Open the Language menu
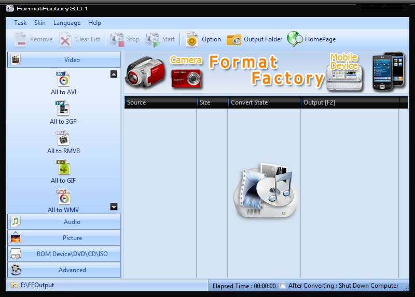 tap(67, 23)
